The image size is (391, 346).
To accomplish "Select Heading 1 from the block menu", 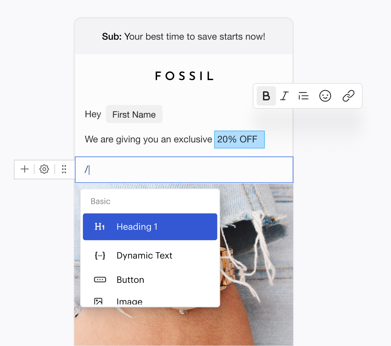I will tap(150, 227).
